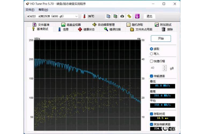204x134 pixels.
Task: Click the 16.5 ms access time value
Action: tap(162, 118)
